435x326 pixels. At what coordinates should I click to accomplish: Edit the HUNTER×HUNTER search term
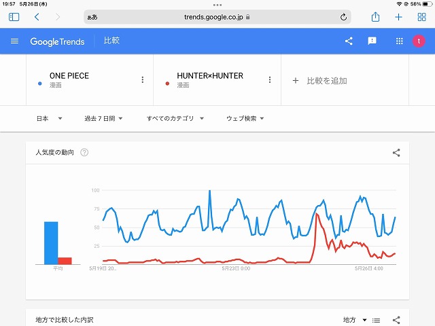pos(210,75)
